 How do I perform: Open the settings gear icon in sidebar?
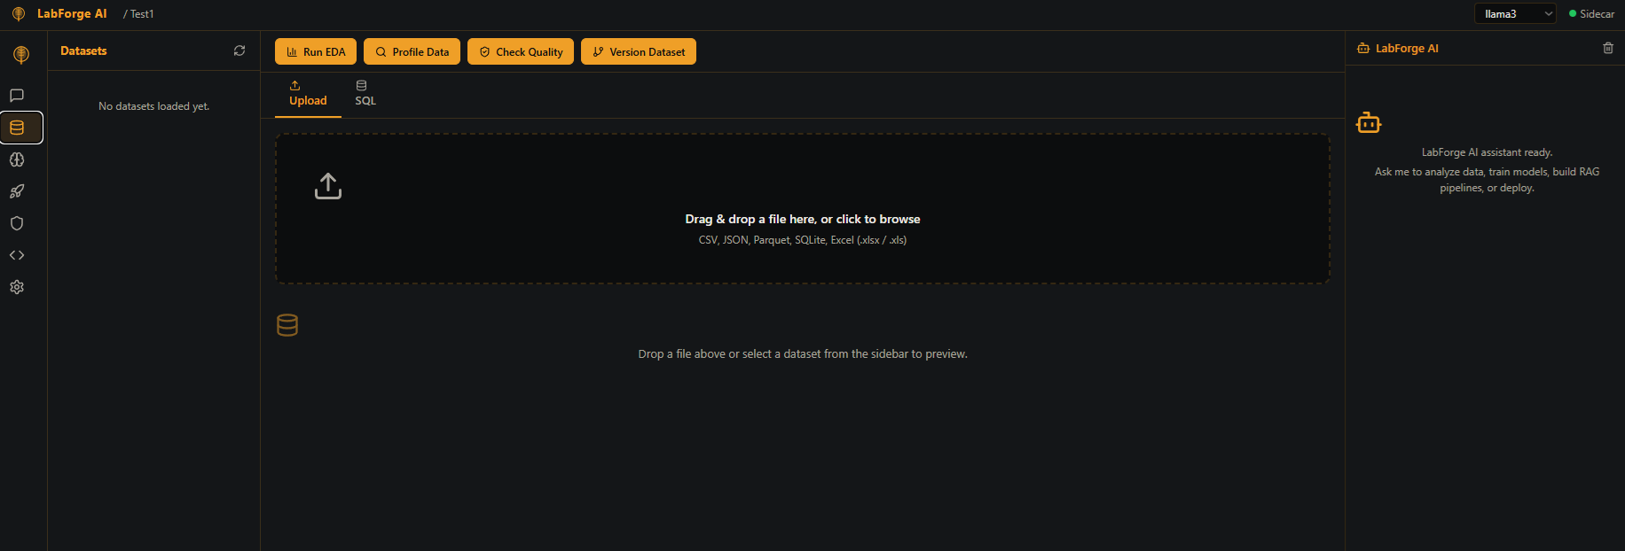coord(17,287)
